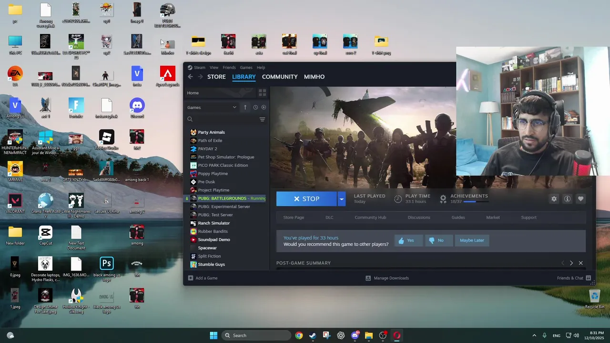Screen dimensions: 610x343
Task: Click the Steam back arrow
Action: click(x=190, y=77)
